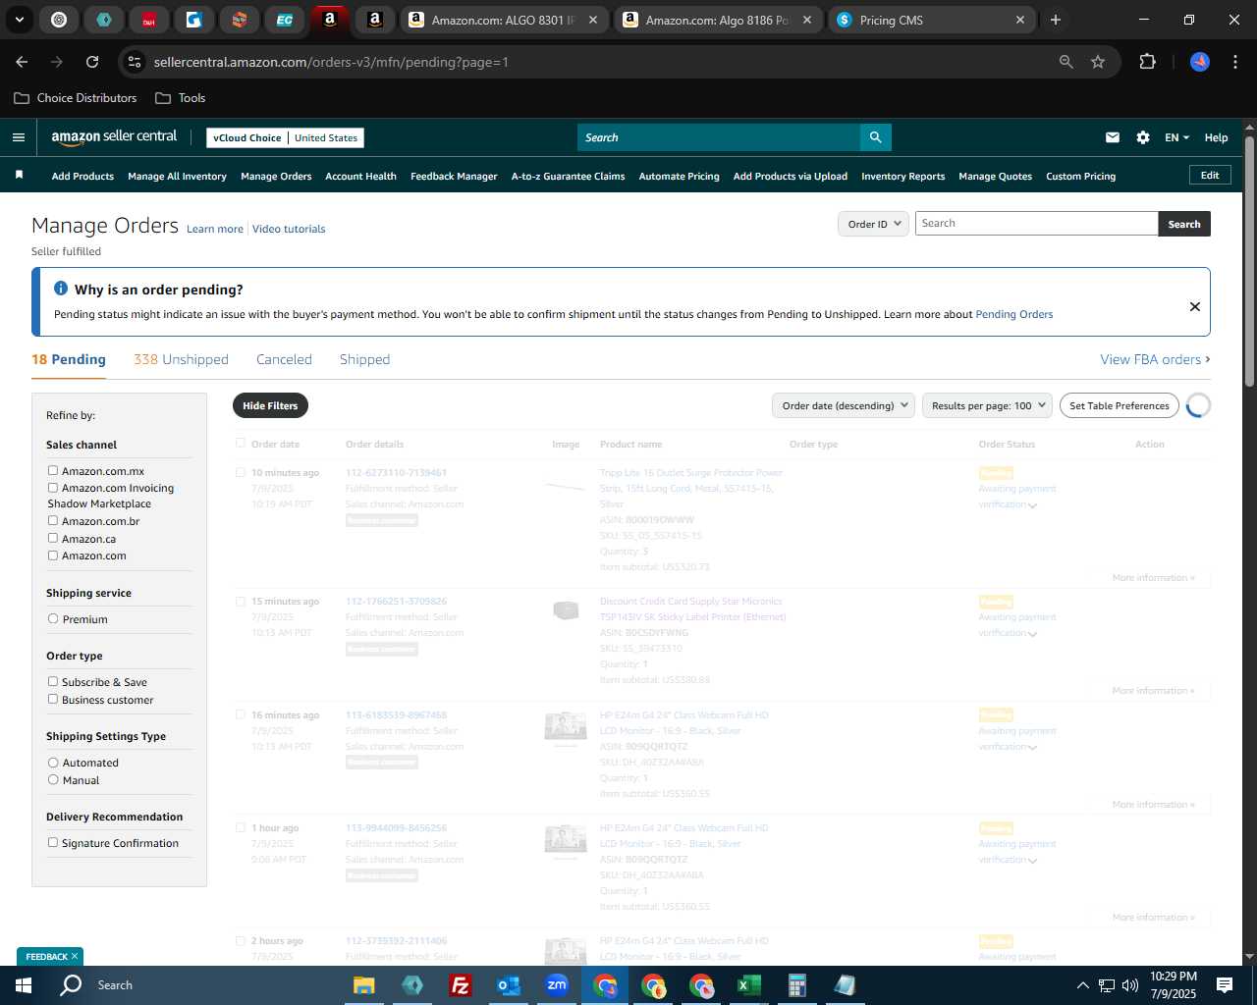The image size is (1257, 1005).
Task: Open File Explorer from the taskbar
Action: tap(364, 985)
